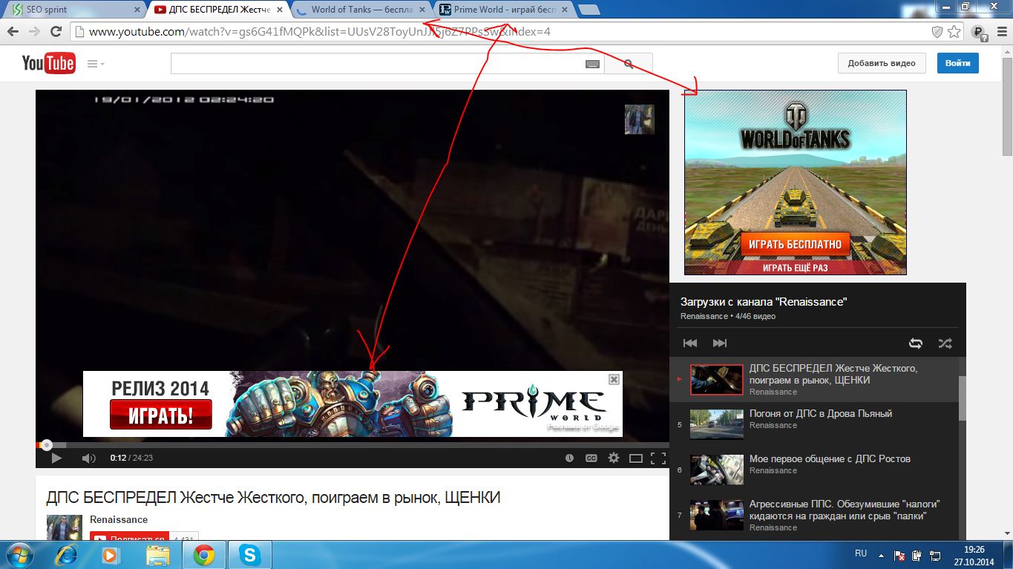Click the shield icon in address bar
This screenshot has height=569, width=1013.
[937, 32]
